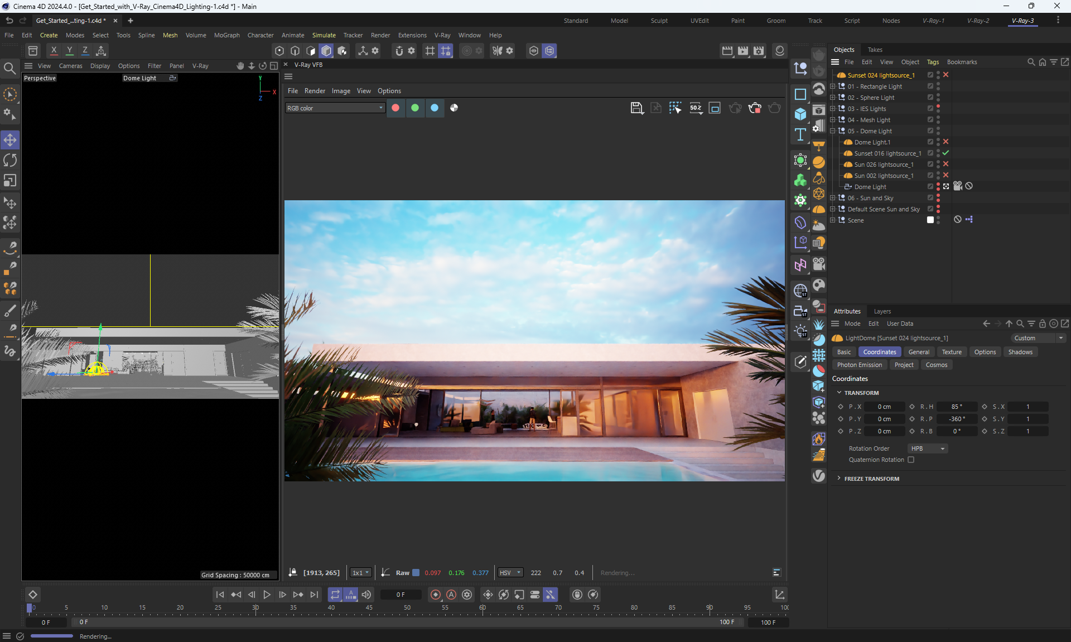Screen dimensions: 1071x642
Task: Expand the 06 - Sun and Sky group
Action: (832, 198)
